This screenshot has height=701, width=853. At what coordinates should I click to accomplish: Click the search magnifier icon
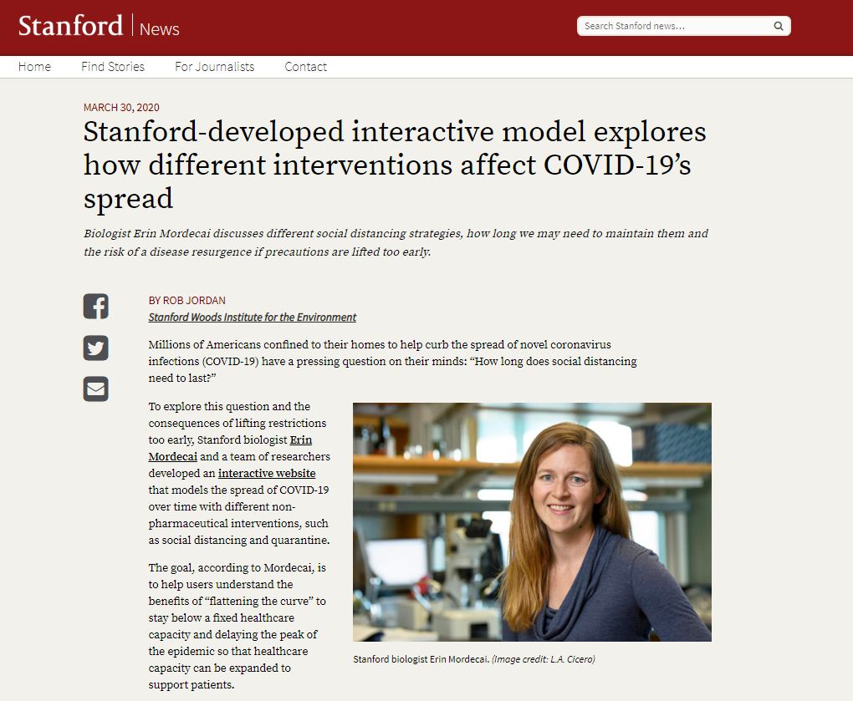779,26
